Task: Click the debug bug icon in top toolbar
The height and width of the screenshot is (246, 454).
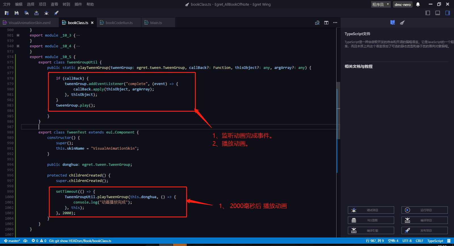Action: [46, 13]
